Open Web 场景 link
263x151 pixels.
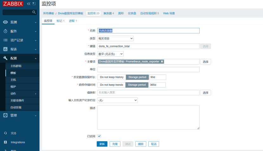click(169, 13)
